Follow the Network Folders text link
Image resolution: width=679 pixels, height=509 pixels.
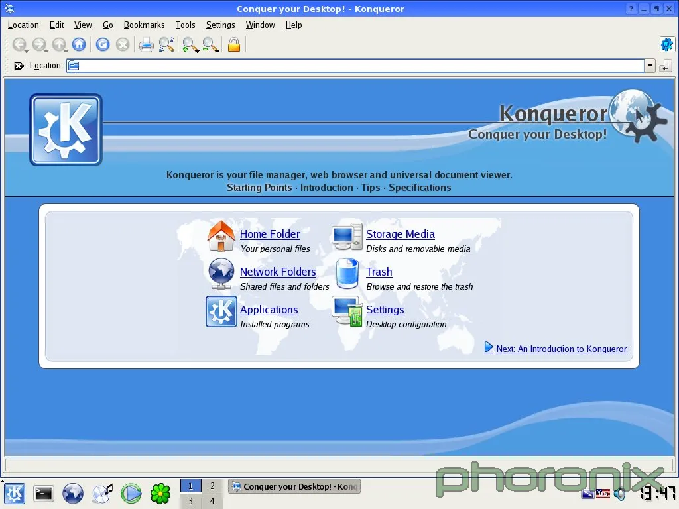(x=278, y=272)
